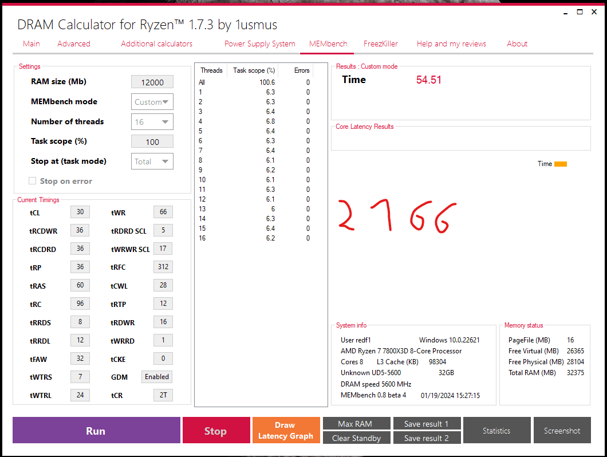607x457 pixels.
Task: Click the tRRDS value field
Action: coord(80,322)
